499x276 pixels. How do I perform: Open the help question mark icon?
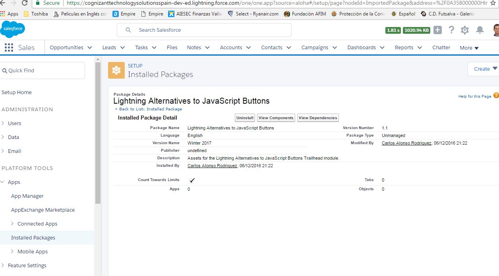click(451, 30)
